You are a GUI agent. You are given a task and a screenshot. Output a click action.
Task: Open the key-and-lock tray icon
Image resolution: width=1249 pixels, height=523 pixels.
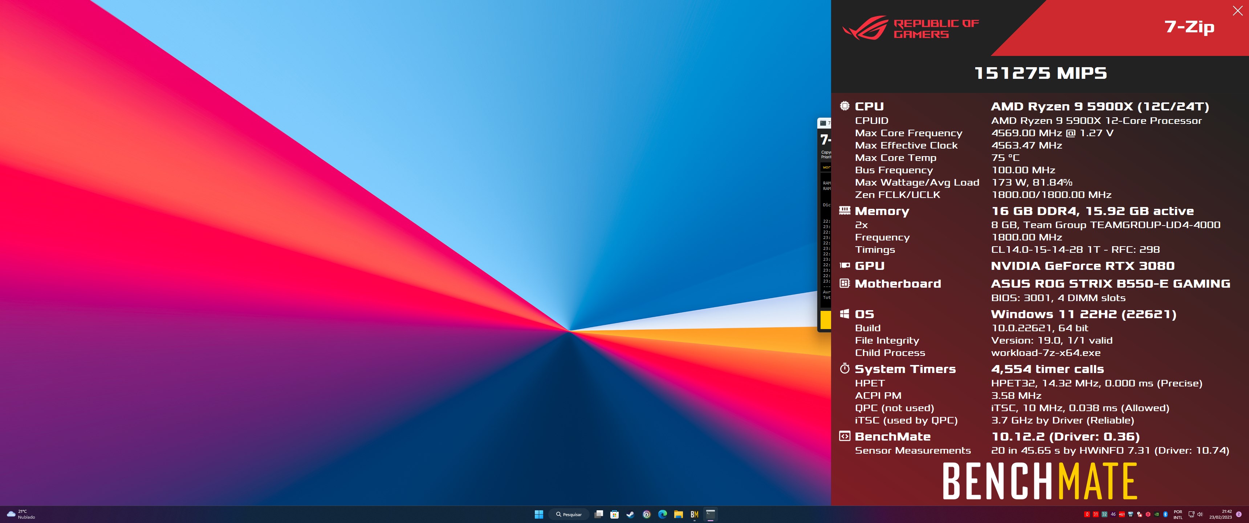point(1139,514)
